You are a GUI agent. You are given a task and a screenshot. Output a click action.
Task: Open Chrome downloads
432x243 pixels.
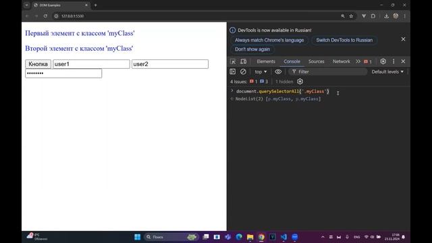coord(386,16)
